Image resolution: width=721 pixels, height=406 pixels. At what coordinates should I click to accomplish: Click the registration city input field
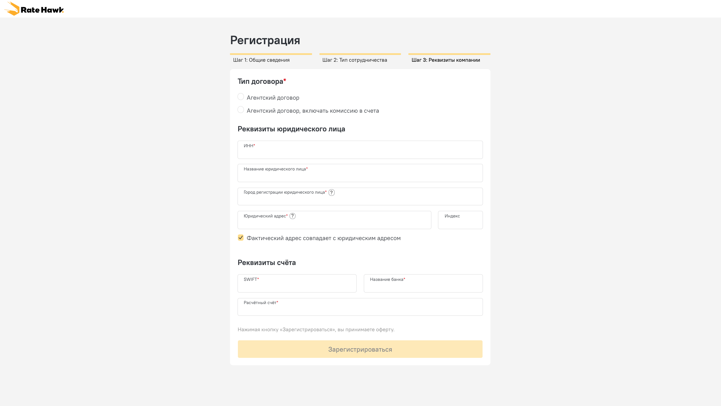[x=360, y=198]
